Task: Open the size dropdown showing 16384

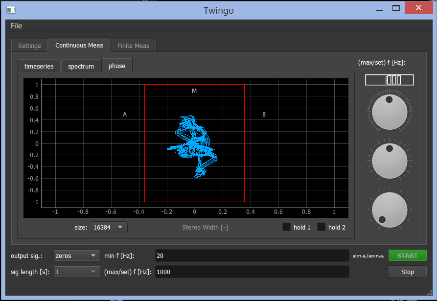Action: (x=109, y=227)
